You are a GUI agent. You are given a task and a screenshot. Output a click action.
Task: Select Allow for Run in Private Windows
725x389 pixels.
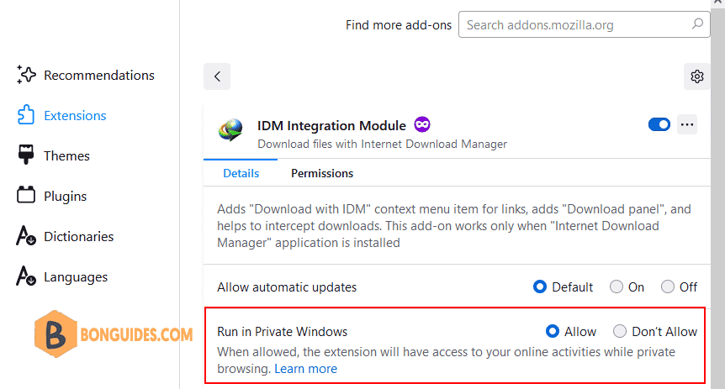552,331
